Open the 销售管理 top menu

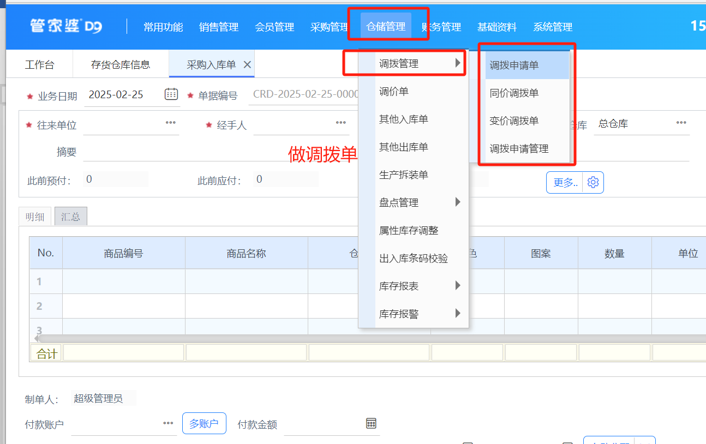219,27
